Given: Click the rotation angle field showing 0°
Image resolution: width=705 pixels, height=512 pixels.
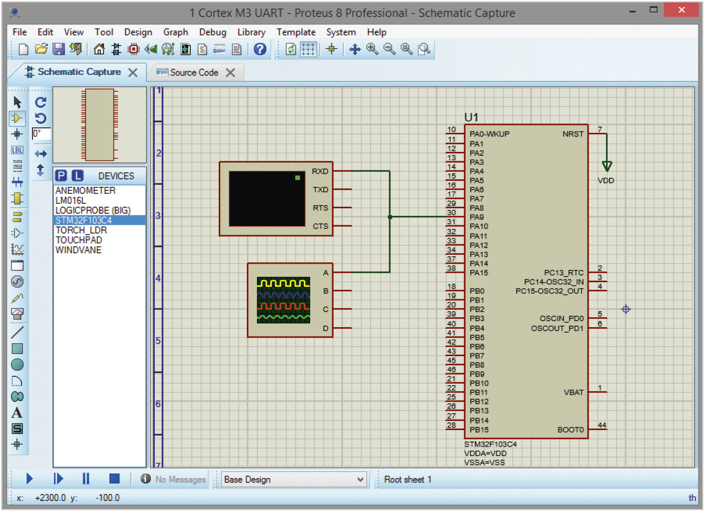Looking at the screenshot, I should click(41, 134).
